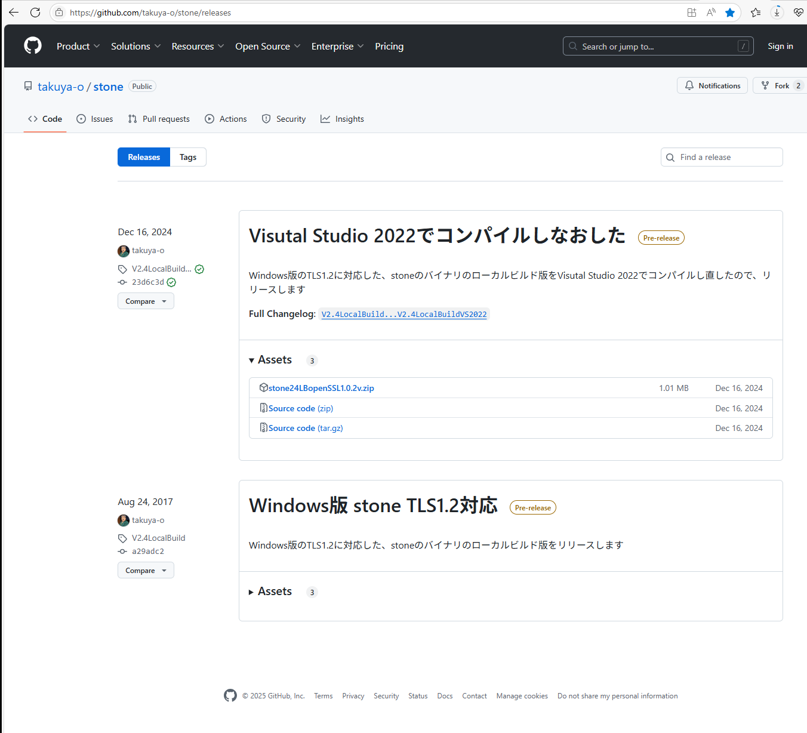Focus the Find a release field
This screenshot has height=733, width=807.
click(x=722, y=157)
